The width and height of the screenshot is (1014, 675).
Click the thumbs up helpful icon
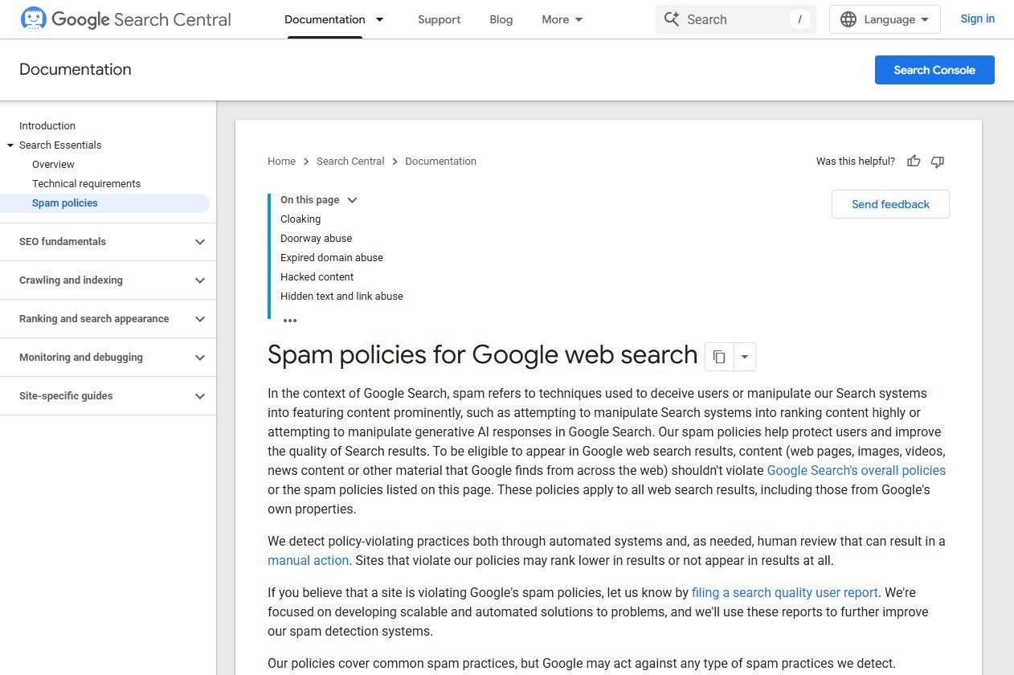(x=914, y=162)
